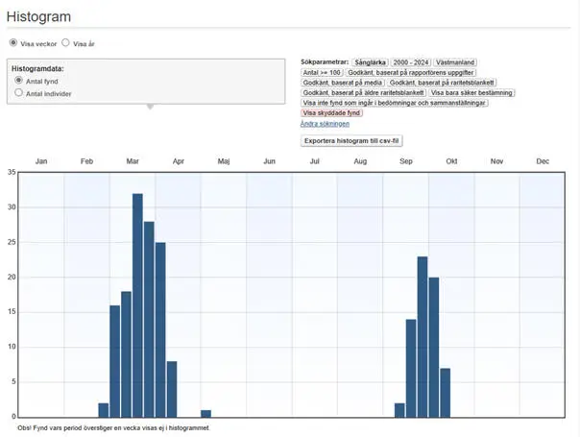Click the 'Sep' month label on axis
This screenshot has height=437, width=580.
tap(405, 161)
